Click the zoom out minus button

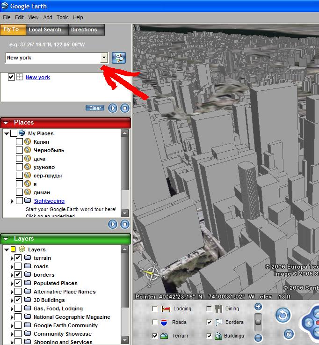pos(258,338)
